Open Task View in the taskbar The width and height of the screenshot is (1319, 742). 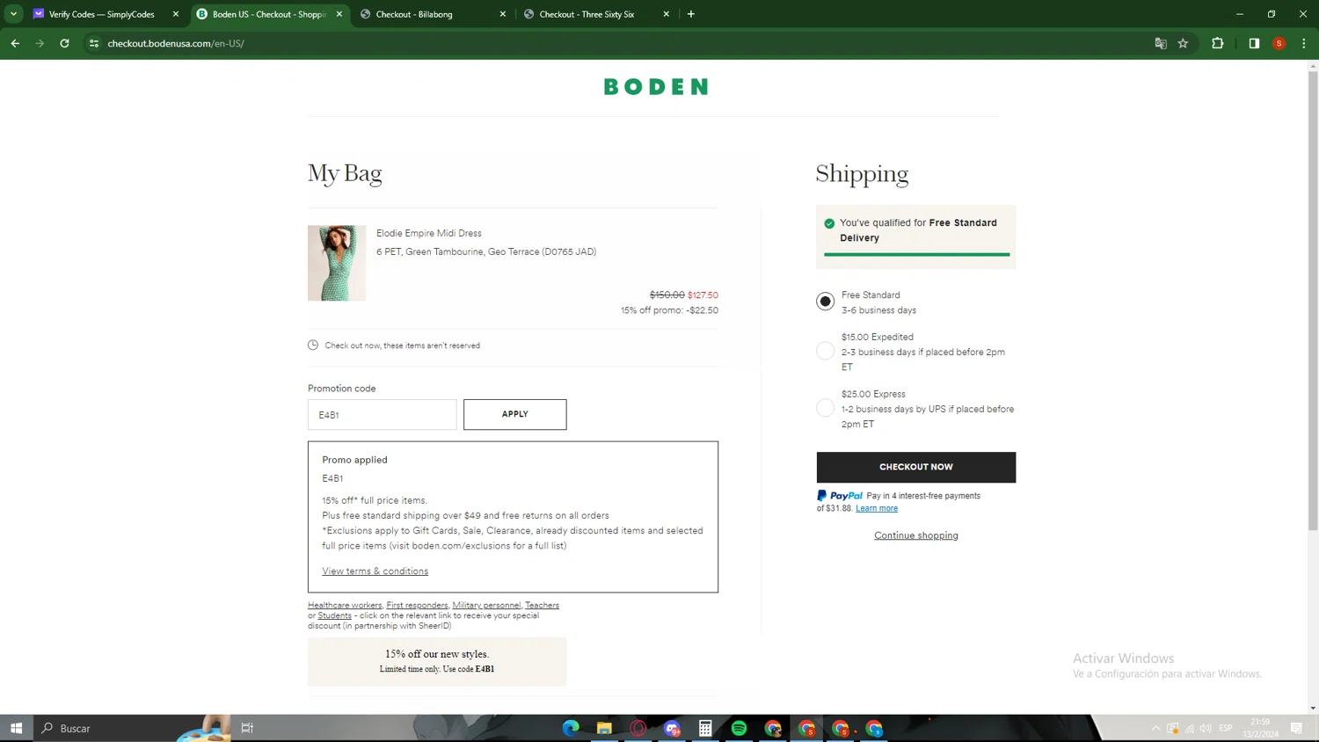(x=247, y=728)
